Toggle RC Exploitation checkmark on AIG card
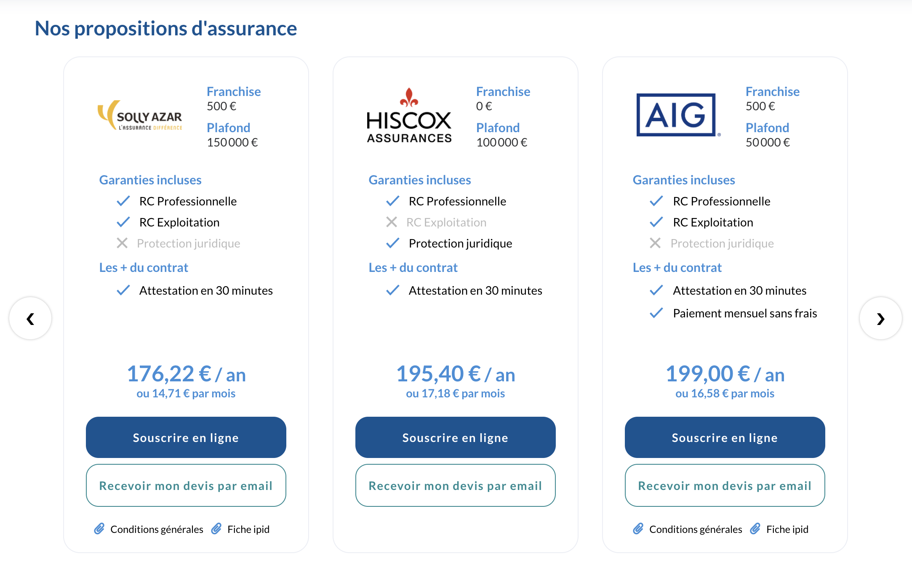The height and width of the screenshot is (575, 912). (656, 222)
